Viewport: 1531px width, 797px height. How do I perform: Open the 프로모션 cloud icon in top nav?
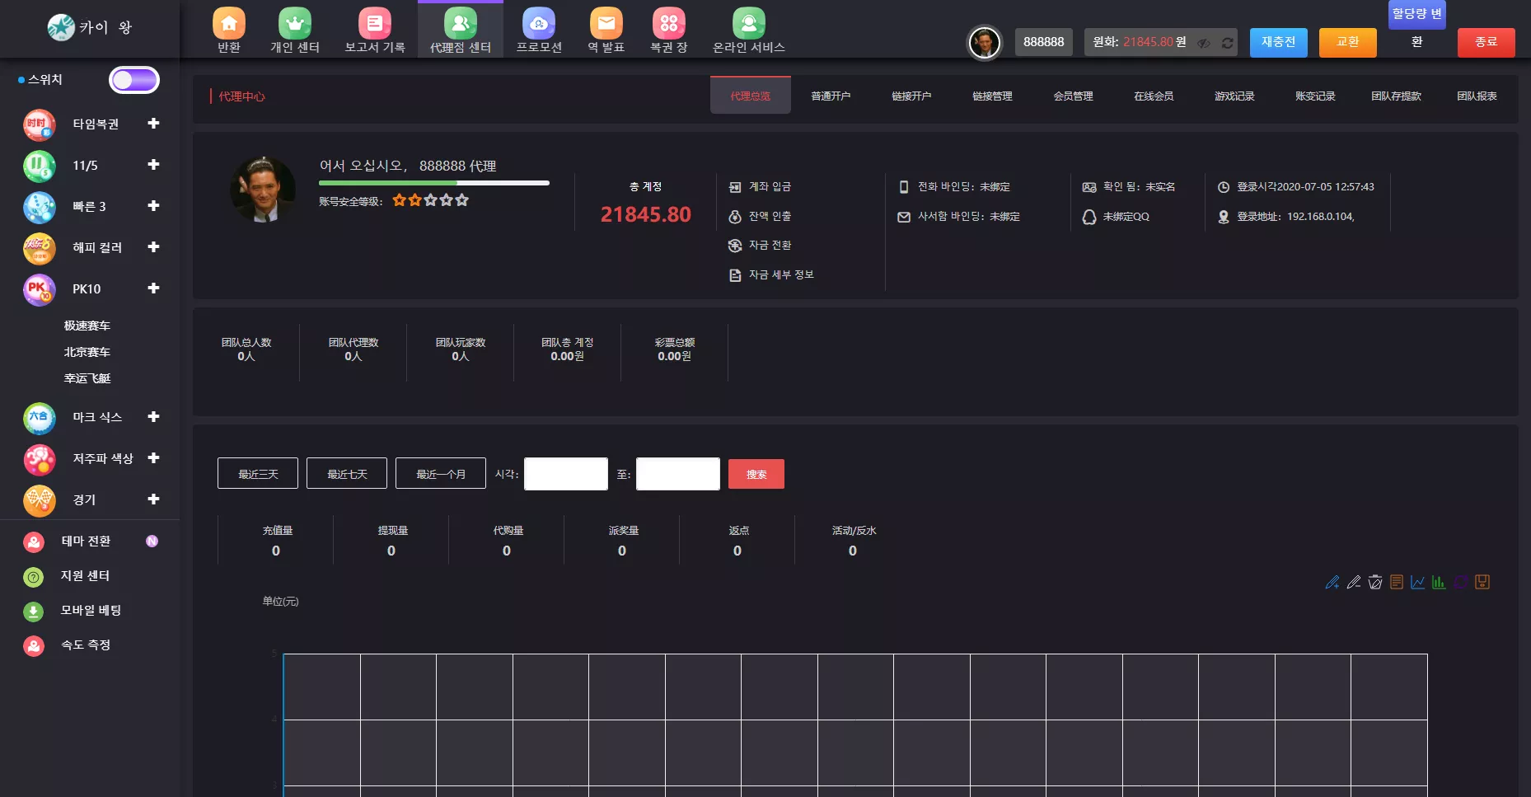pos(539,24)
